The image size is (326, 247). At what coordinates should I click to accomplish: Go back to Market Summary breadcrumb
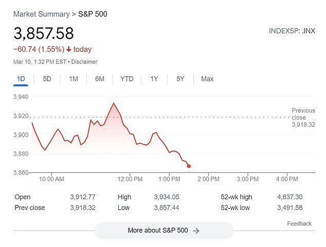42,14
